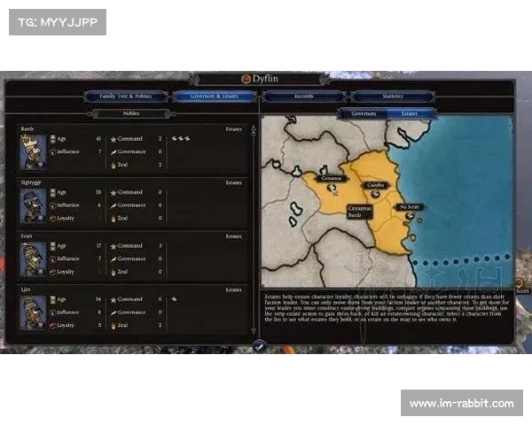The image size is (532, 425).
Task: Click the Dyflin faction emblem icon
Action: click(246, 79)
